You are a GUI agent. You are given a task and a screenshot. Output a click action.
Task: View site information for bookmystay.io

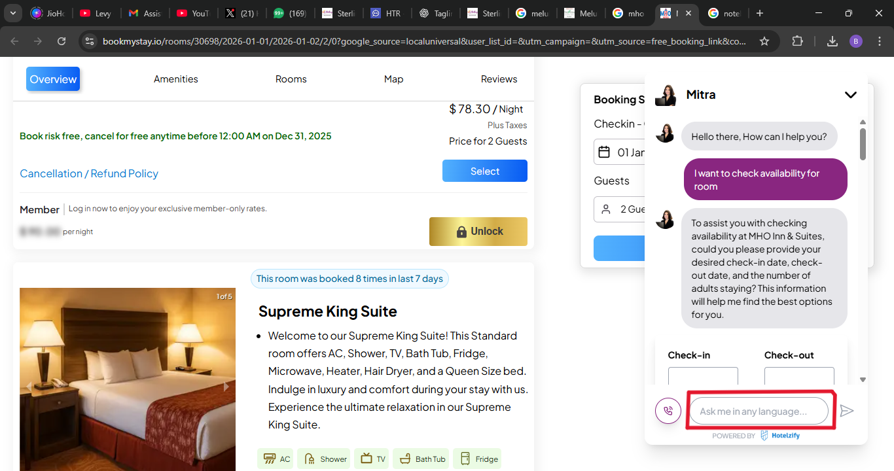(90, 41)
